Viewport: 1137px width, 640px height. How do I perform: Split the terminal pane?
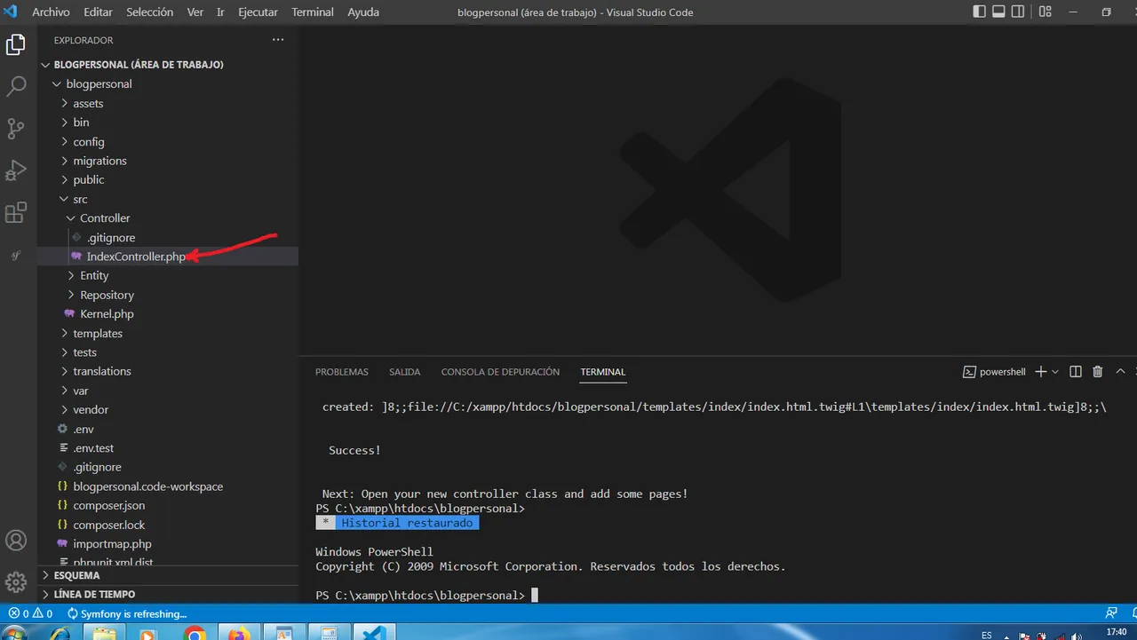[x=1076, y=372]
